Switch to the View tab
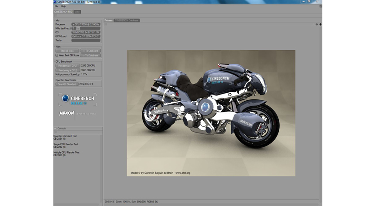This screenshot has height=206, width=365. [x=77, y=12]
